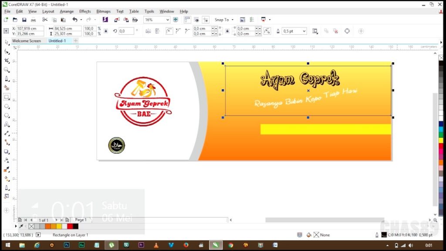
Task: Click the Convert to Curves icon
Action: (x=347, y=31)
